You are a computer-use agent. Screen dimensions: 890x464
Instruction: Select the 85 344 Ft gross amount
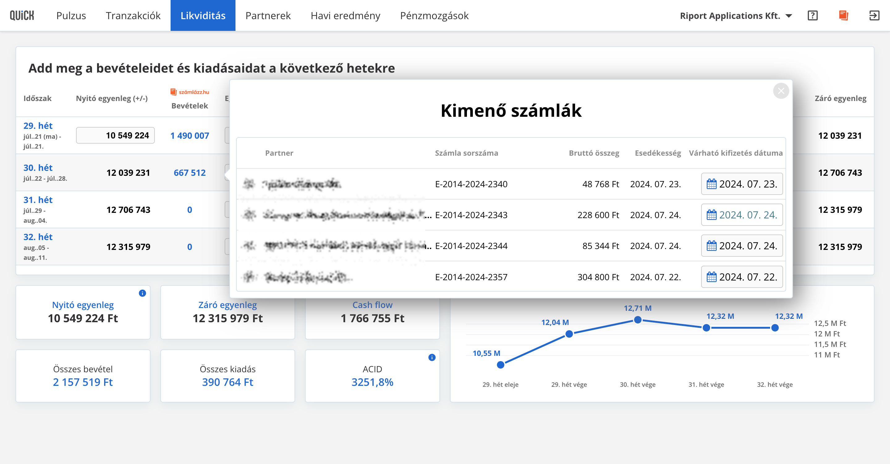point(600,246)
